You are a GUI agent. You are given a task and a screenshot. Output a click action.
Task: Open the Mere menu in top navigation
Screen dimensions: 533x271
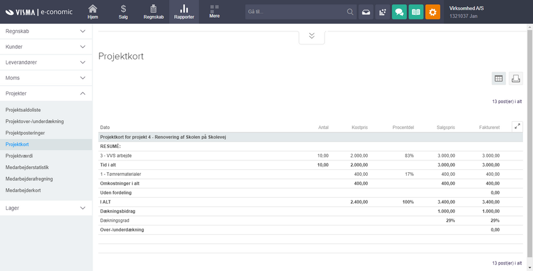click(x=214, y=12)
